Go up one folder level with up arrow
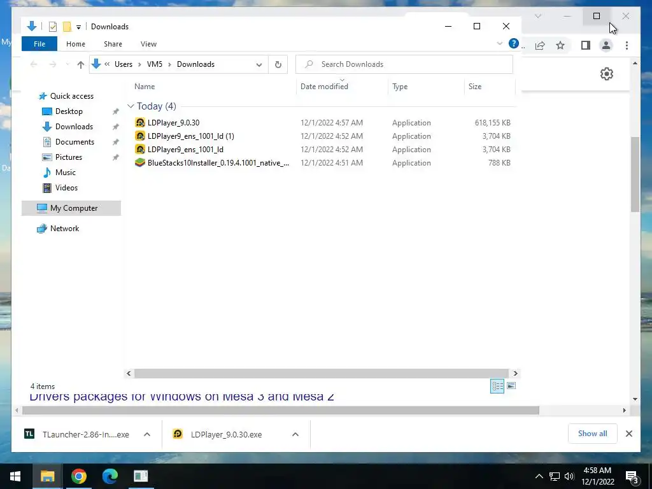This screenshot has height=489, width=652. [81, 64]
